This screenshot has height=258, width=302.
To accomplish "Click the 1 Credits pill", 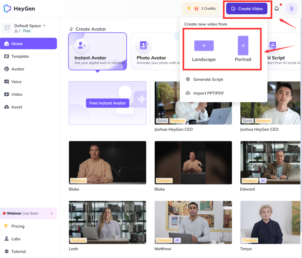I will click(201, 8).
